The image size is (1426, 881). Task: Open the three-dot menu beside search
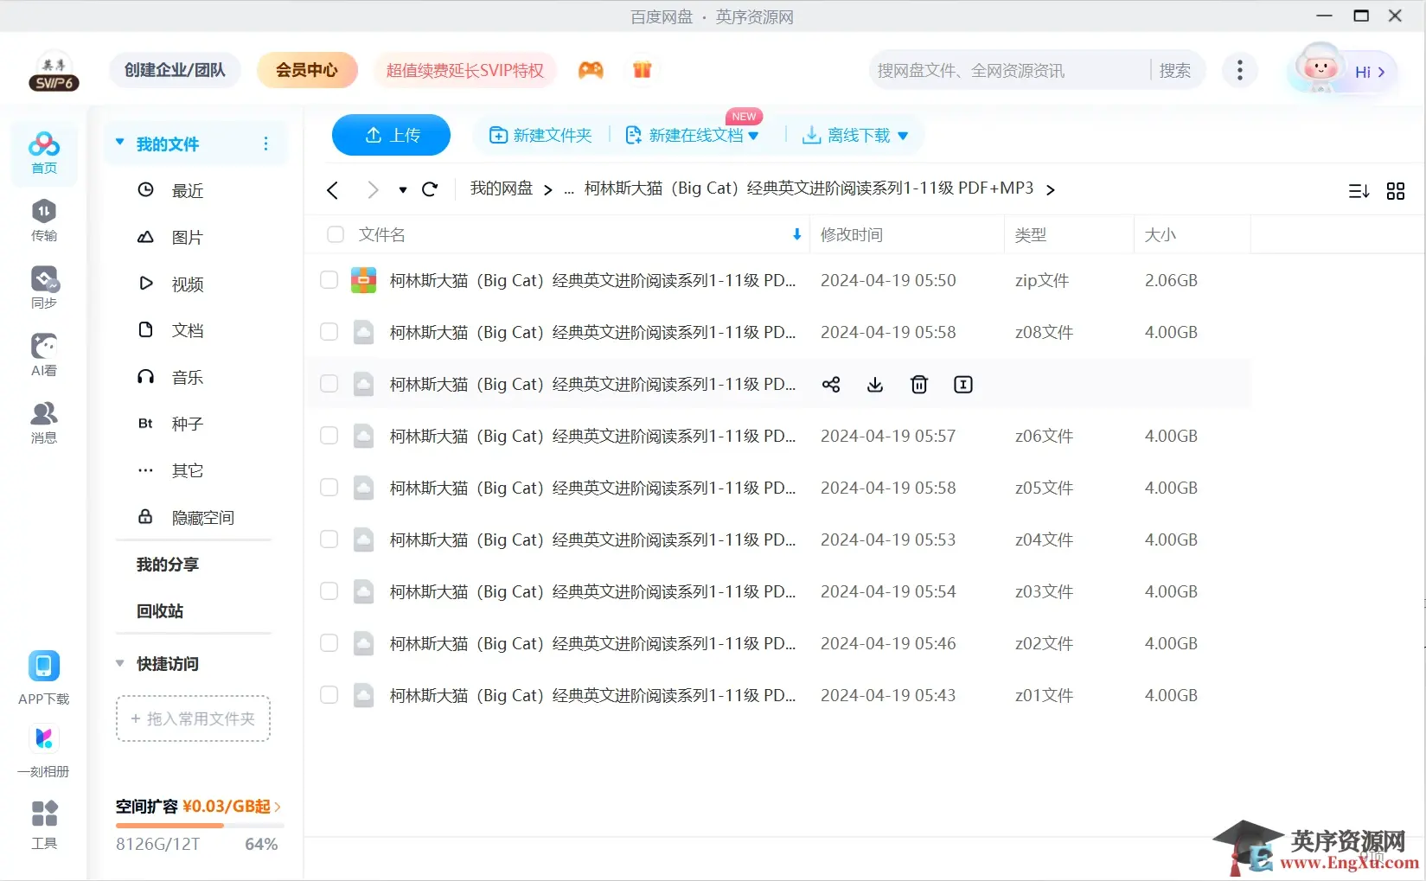(x=1240, y=70)
